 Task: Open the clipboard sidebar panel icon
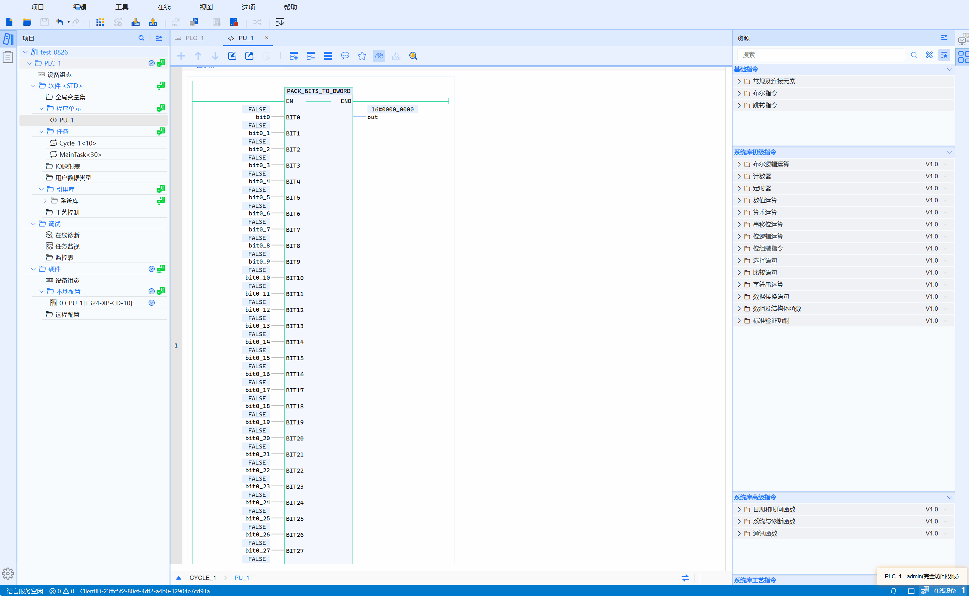point(8,57)
